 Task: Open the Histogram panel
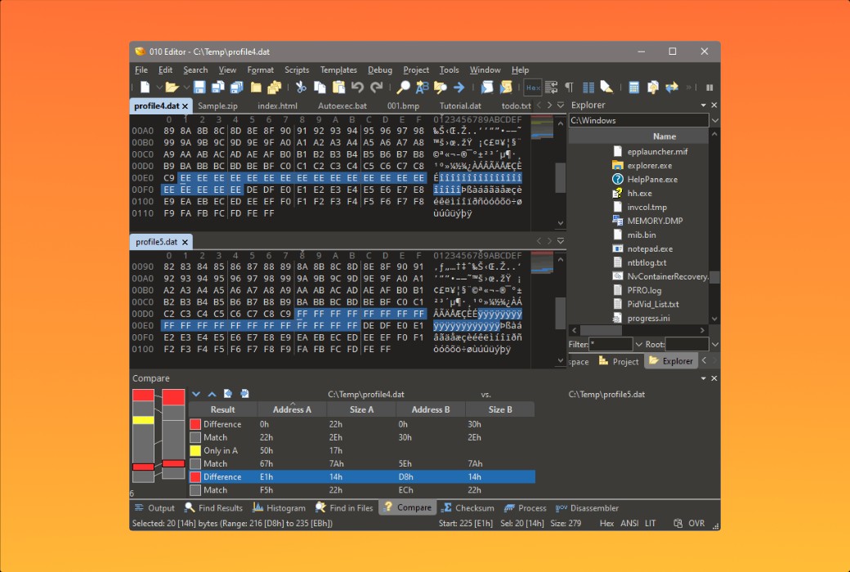click(x=279, y=507)
